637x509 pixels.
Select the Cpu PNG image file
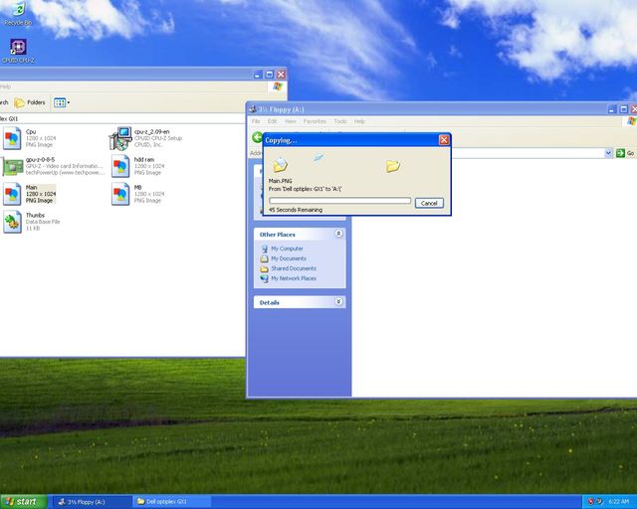pyautogui.click(x=29, y=138)
